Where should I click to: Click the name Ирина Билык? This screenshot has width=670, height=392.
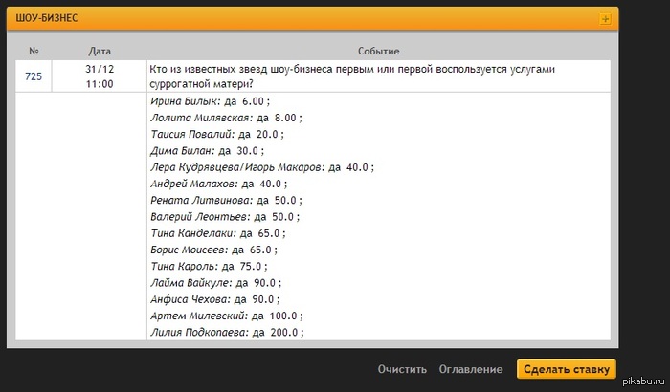tap(186, 101)
